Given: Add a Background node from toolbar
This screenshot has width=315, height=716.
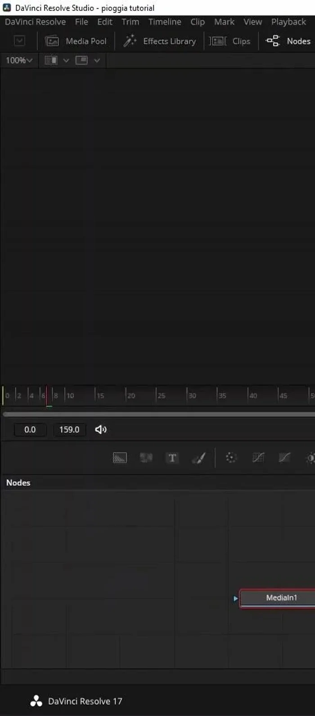Looking at the screenshot, I should pyautogui.click(x=120, y=458).
